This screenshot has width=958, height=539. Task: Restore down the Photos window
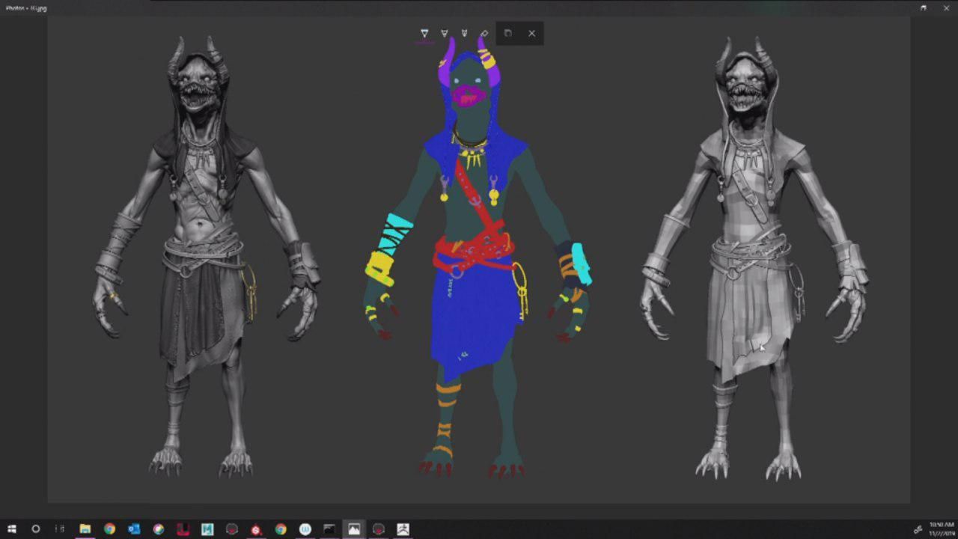pyautogui.click(x=924, y=7)
